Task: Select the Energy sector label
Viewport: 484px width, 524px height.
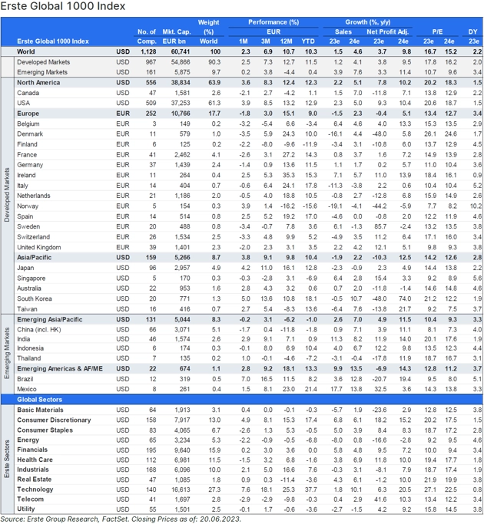Action: [28, 440]
